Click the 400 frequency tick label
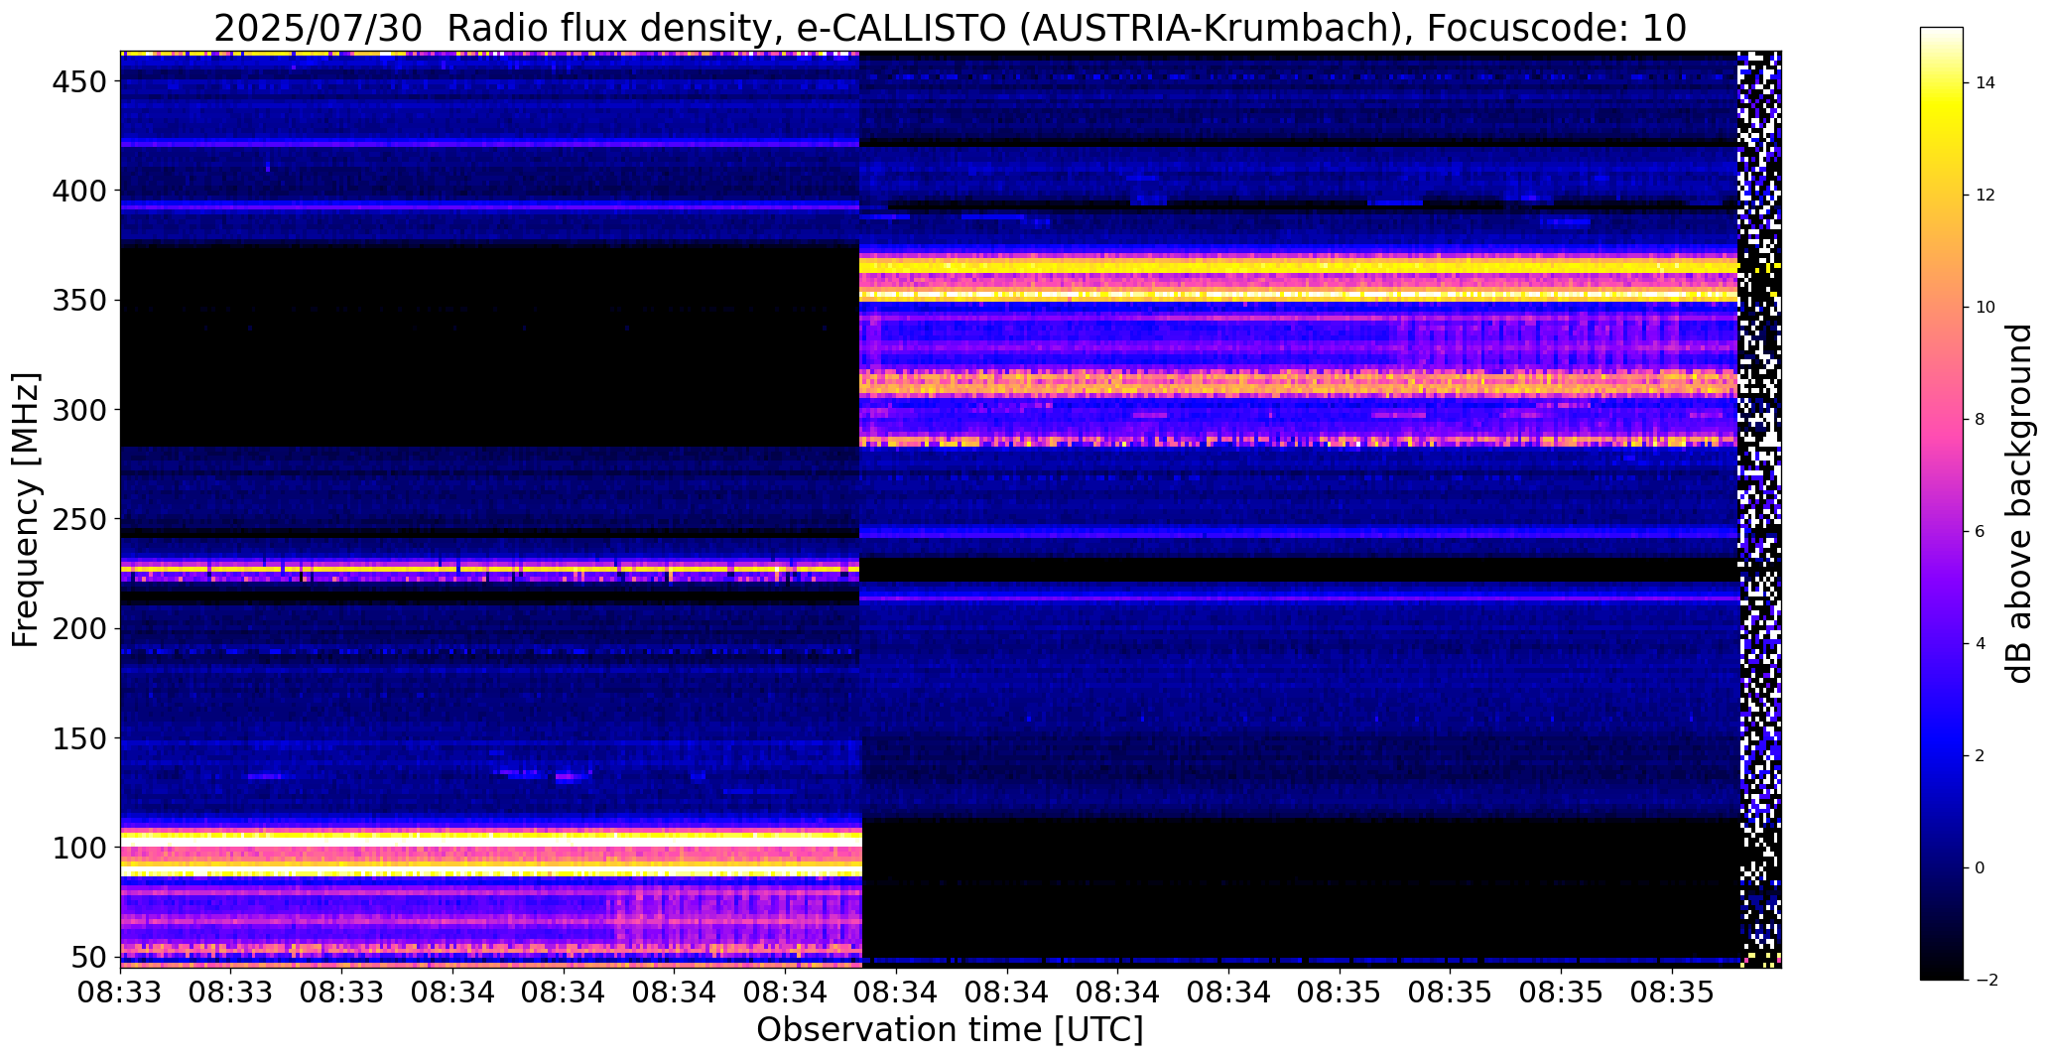Viewport: 2050px width, 1059px height. click(x=78, y=191)
